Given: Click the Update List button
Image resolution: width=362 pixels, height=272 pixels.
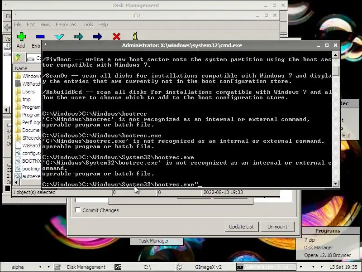Looking at the screenshot, I should tap(242, 227).
